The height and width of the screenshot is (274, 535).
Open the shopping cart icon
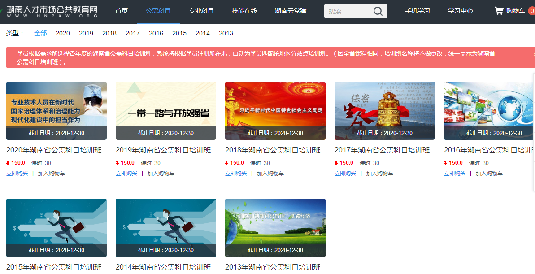coord(499,11)
